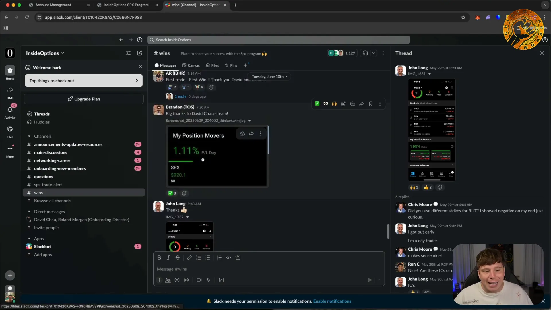Record an audio clip with microphone
Screen dimensions: 551x310
(208, 280)
